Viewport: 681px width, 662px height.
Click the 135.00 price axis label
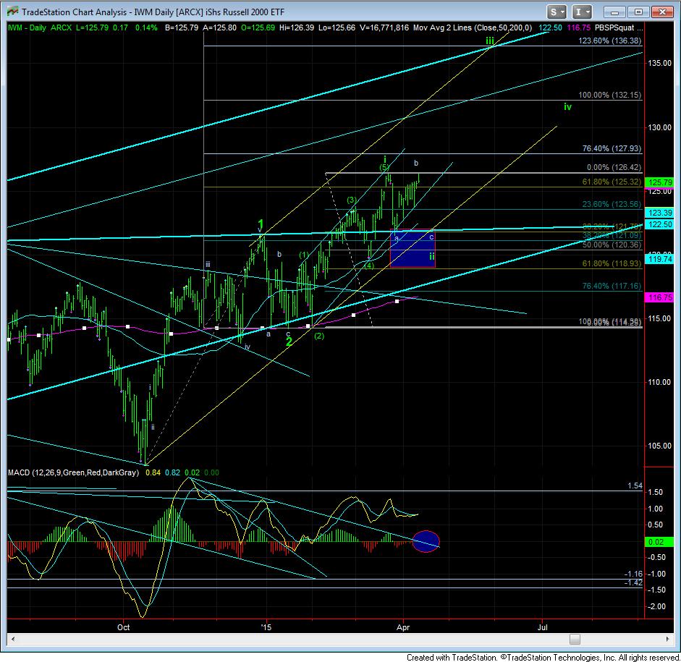(660, 64)
